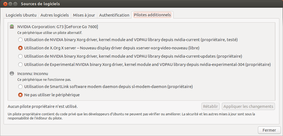
Task: Pick the nvidia-experimental-304 driver option
Action: pos(20,65)
